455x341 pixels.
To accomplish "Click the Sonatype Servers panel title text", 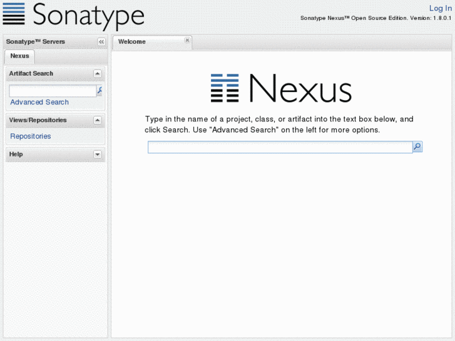I will pyautogui.click(x=35, y=42).
